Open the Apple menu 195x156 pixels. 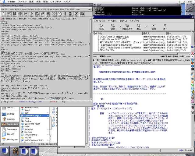(x=4, y=2)
